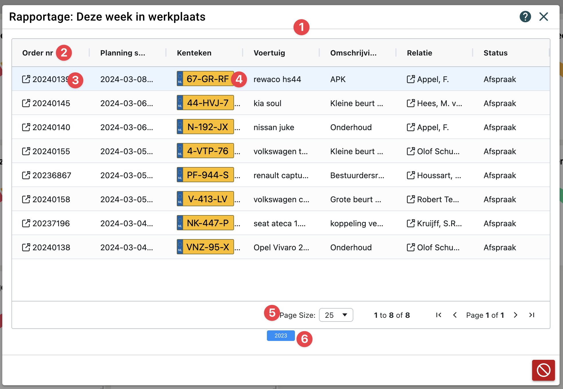Click the red cancel icon button
The height and width of the screenshot is (389, 563).
(543, 370)
